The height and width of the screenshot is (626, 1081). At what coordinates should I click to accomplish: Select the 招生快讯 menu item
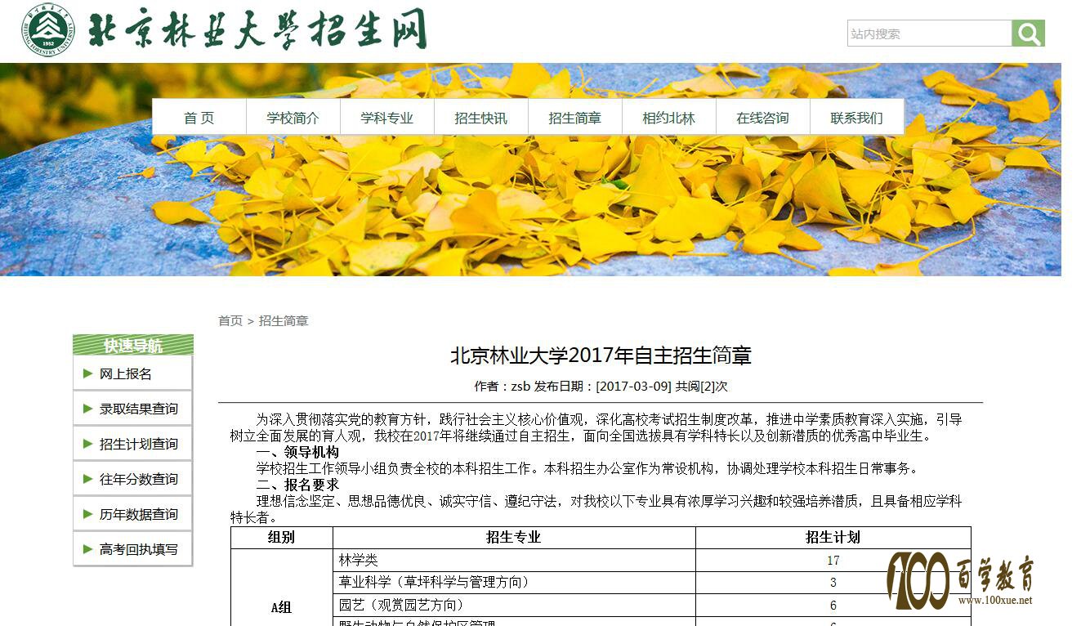(x=481, y=118)
